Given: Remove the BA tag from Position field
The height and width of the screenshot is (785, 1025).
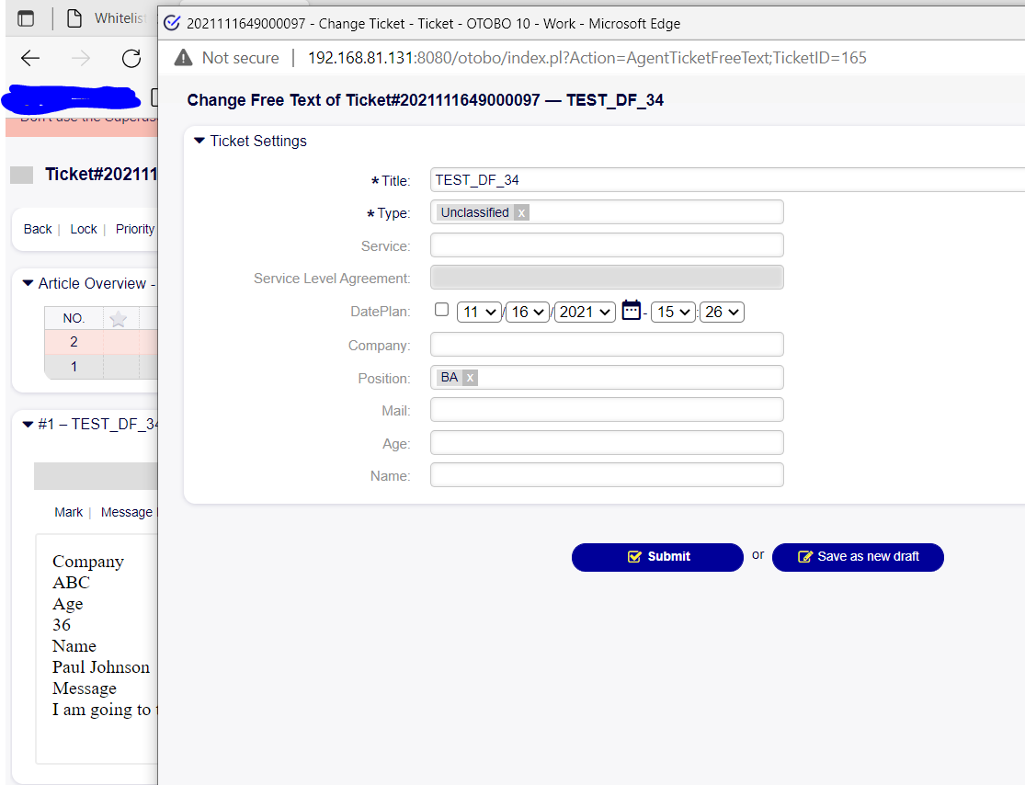Looking at the screenshot, I should [x=470, y=377].
